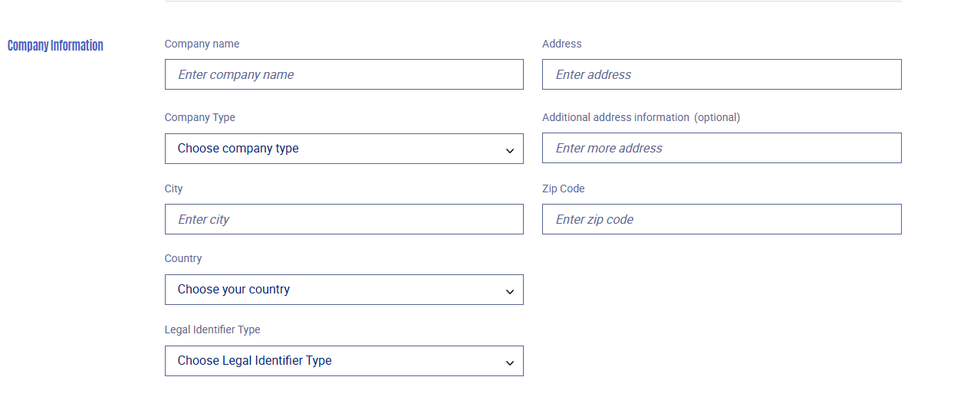
Task: Click the Additional address information label
Action: 616,117
